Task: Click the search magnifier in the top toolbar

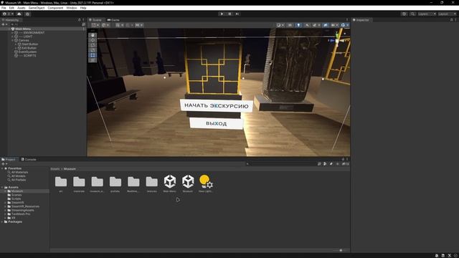Action: [412, 14]
